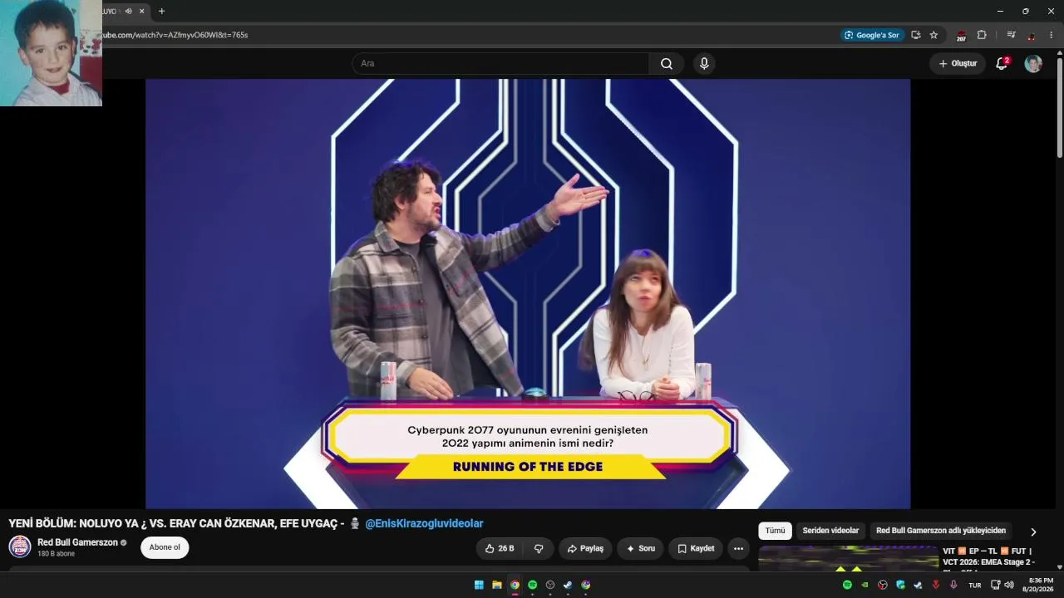This screenshot has height=598, width=1064.
Task: Click the Google'a Sor button
Action: click(x=872, y=35)
